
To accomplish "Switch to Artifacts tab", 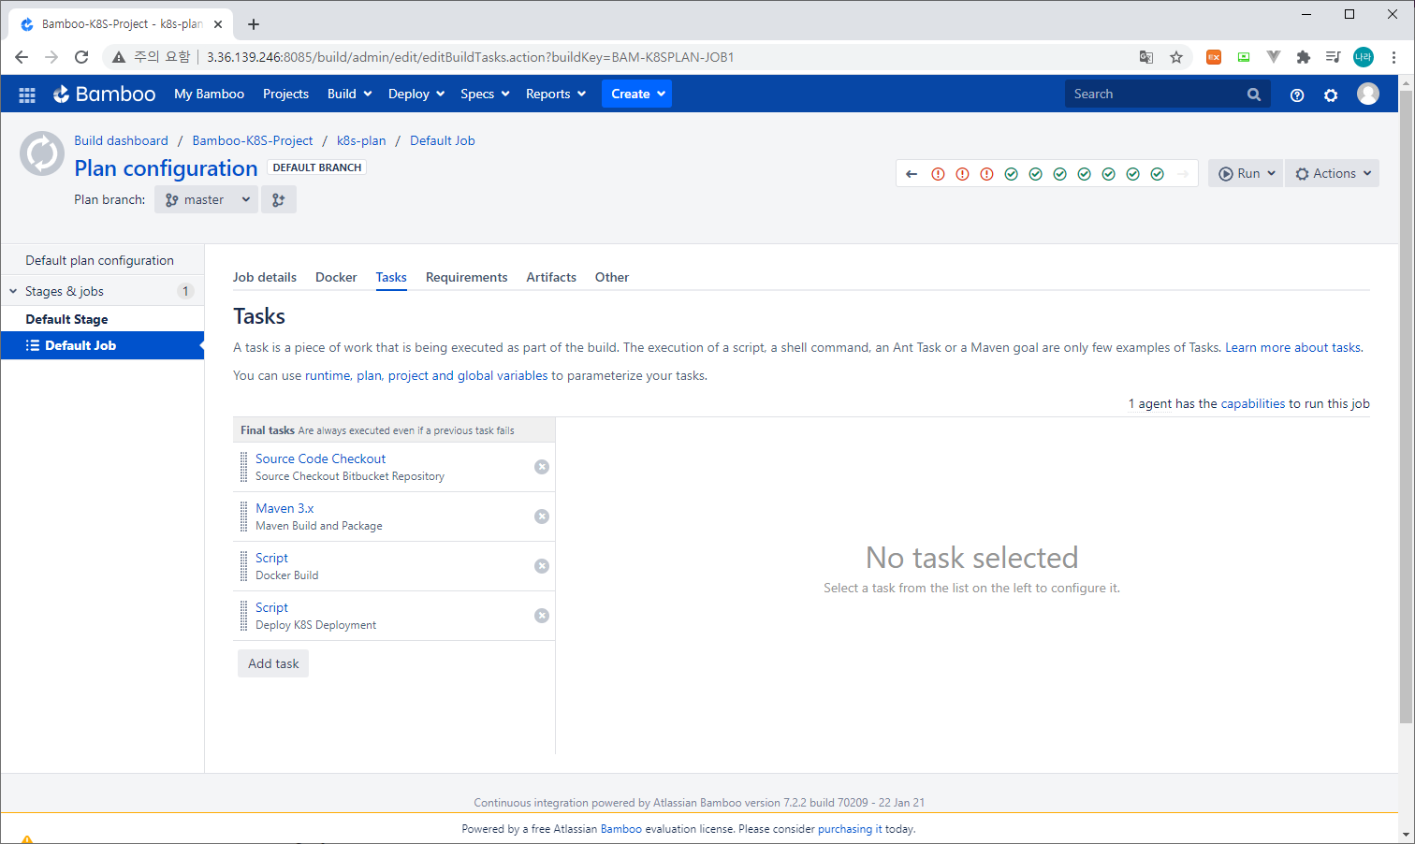I will coord(551,277).
